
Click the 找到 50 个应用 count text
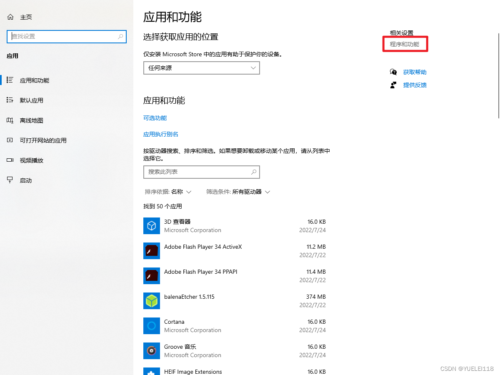point(162,206)
